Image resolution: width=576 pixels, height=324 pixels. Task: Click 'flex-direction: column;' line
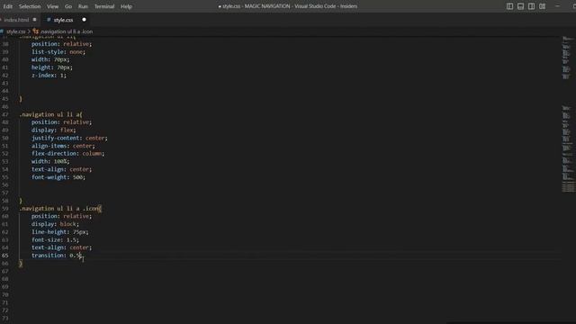(x=68, y=154)
